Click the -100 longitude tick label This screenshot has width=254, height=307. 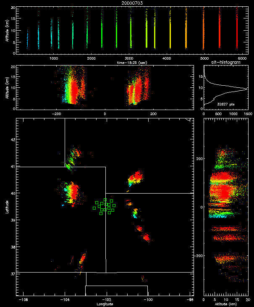tap(148, 300)
